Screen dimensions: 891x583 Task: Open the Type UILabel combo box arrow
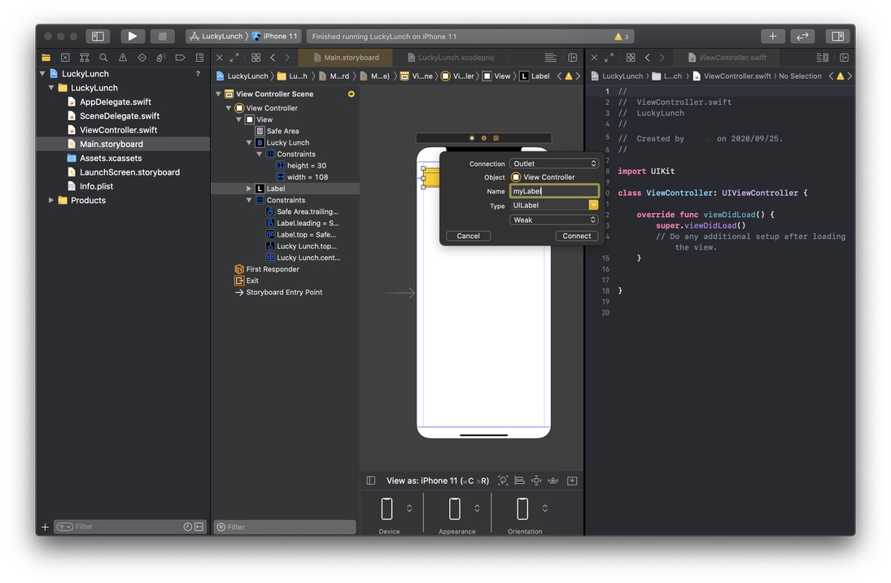point(593,206)
